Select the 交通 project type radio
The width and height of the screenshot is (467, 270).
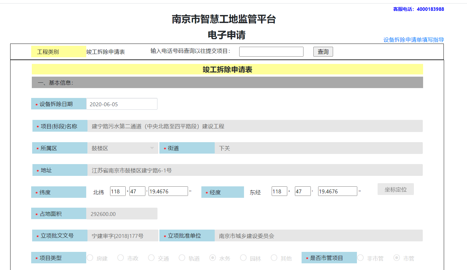click(x=151, y=258)
